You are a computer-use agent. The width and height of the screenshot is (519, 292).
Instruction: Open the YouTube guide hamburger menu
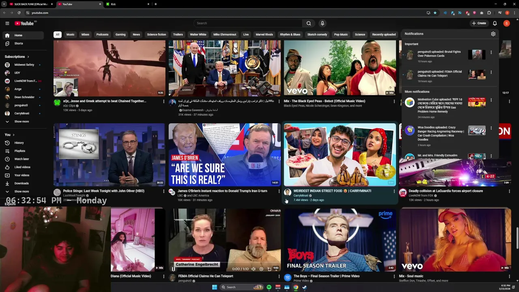tap(7, 24)
